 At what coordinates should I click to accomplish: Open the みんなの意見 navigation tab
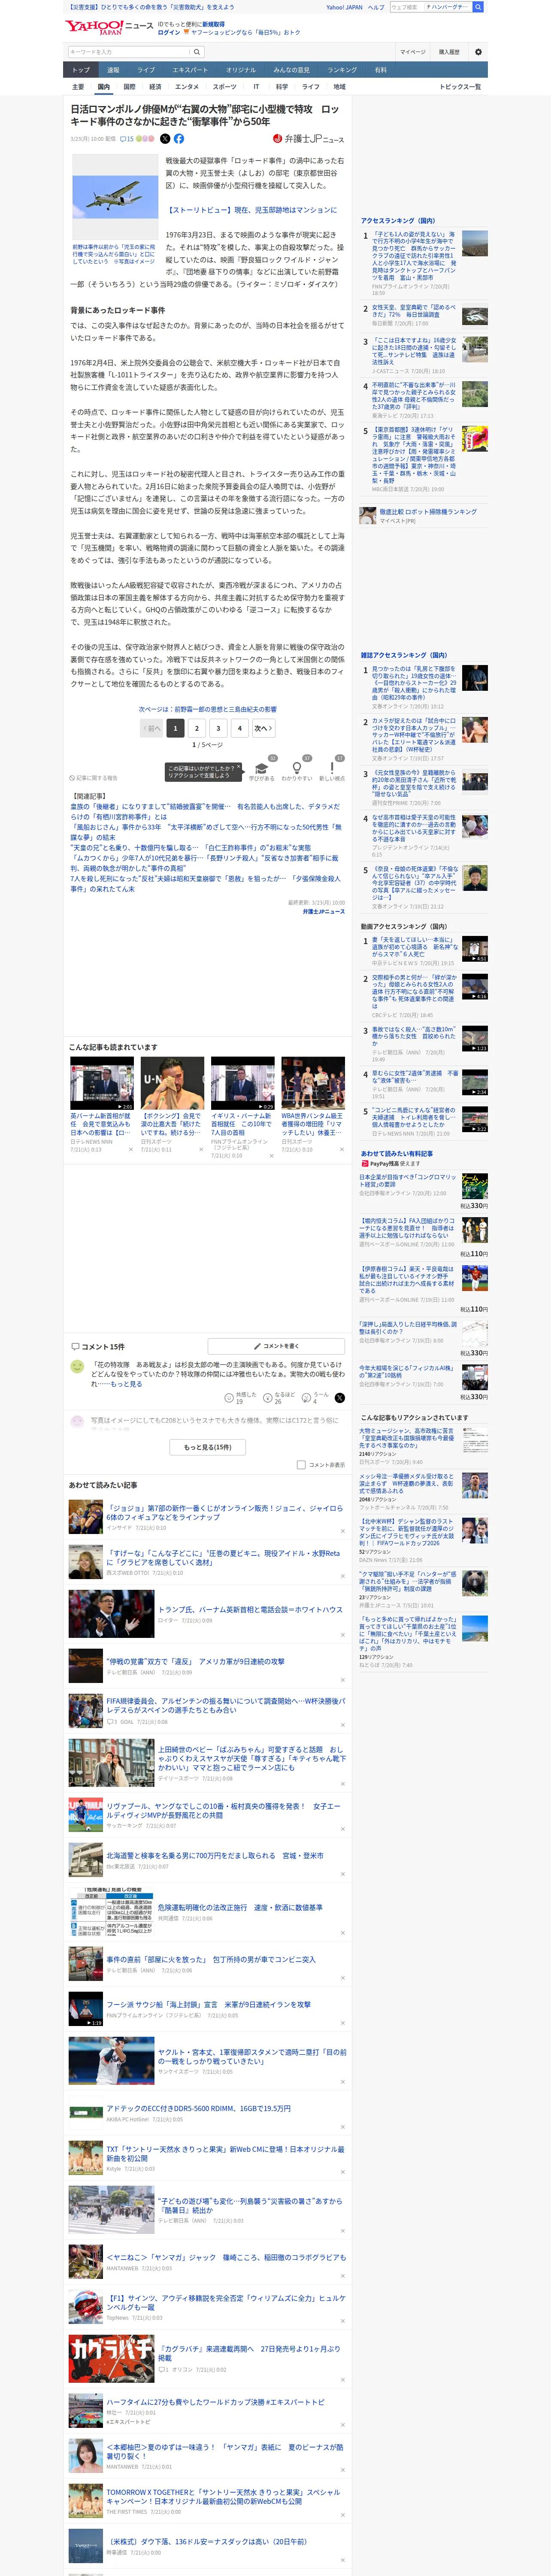[292, 70]
